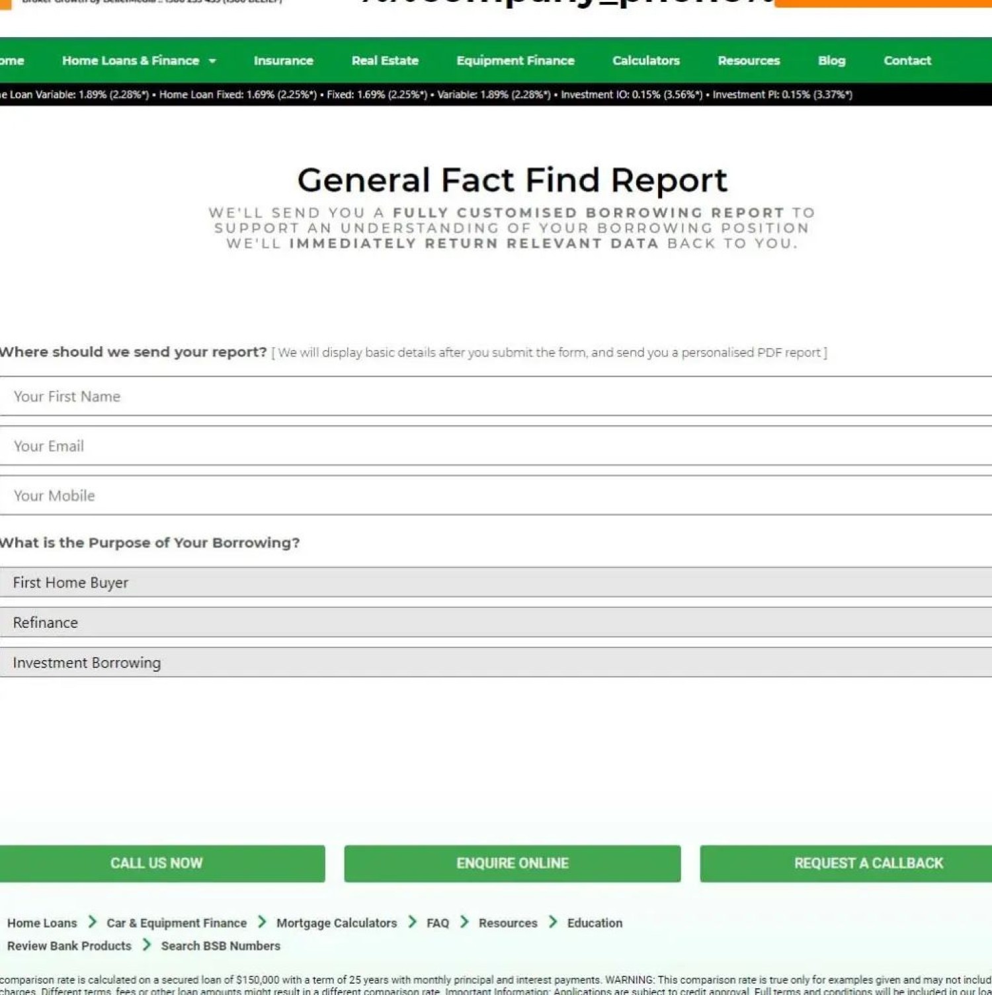Select First Home Buyer borrowing purpose
992x995 pixels.
496,582
